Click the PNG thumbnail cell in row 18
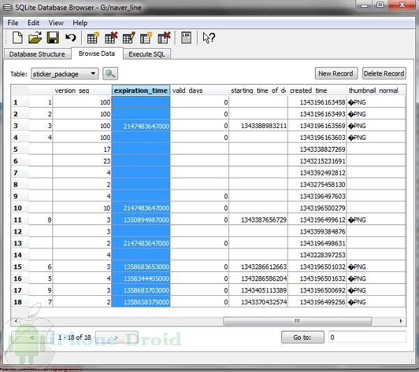Screen dimensions: 419x372 [376, 302]
